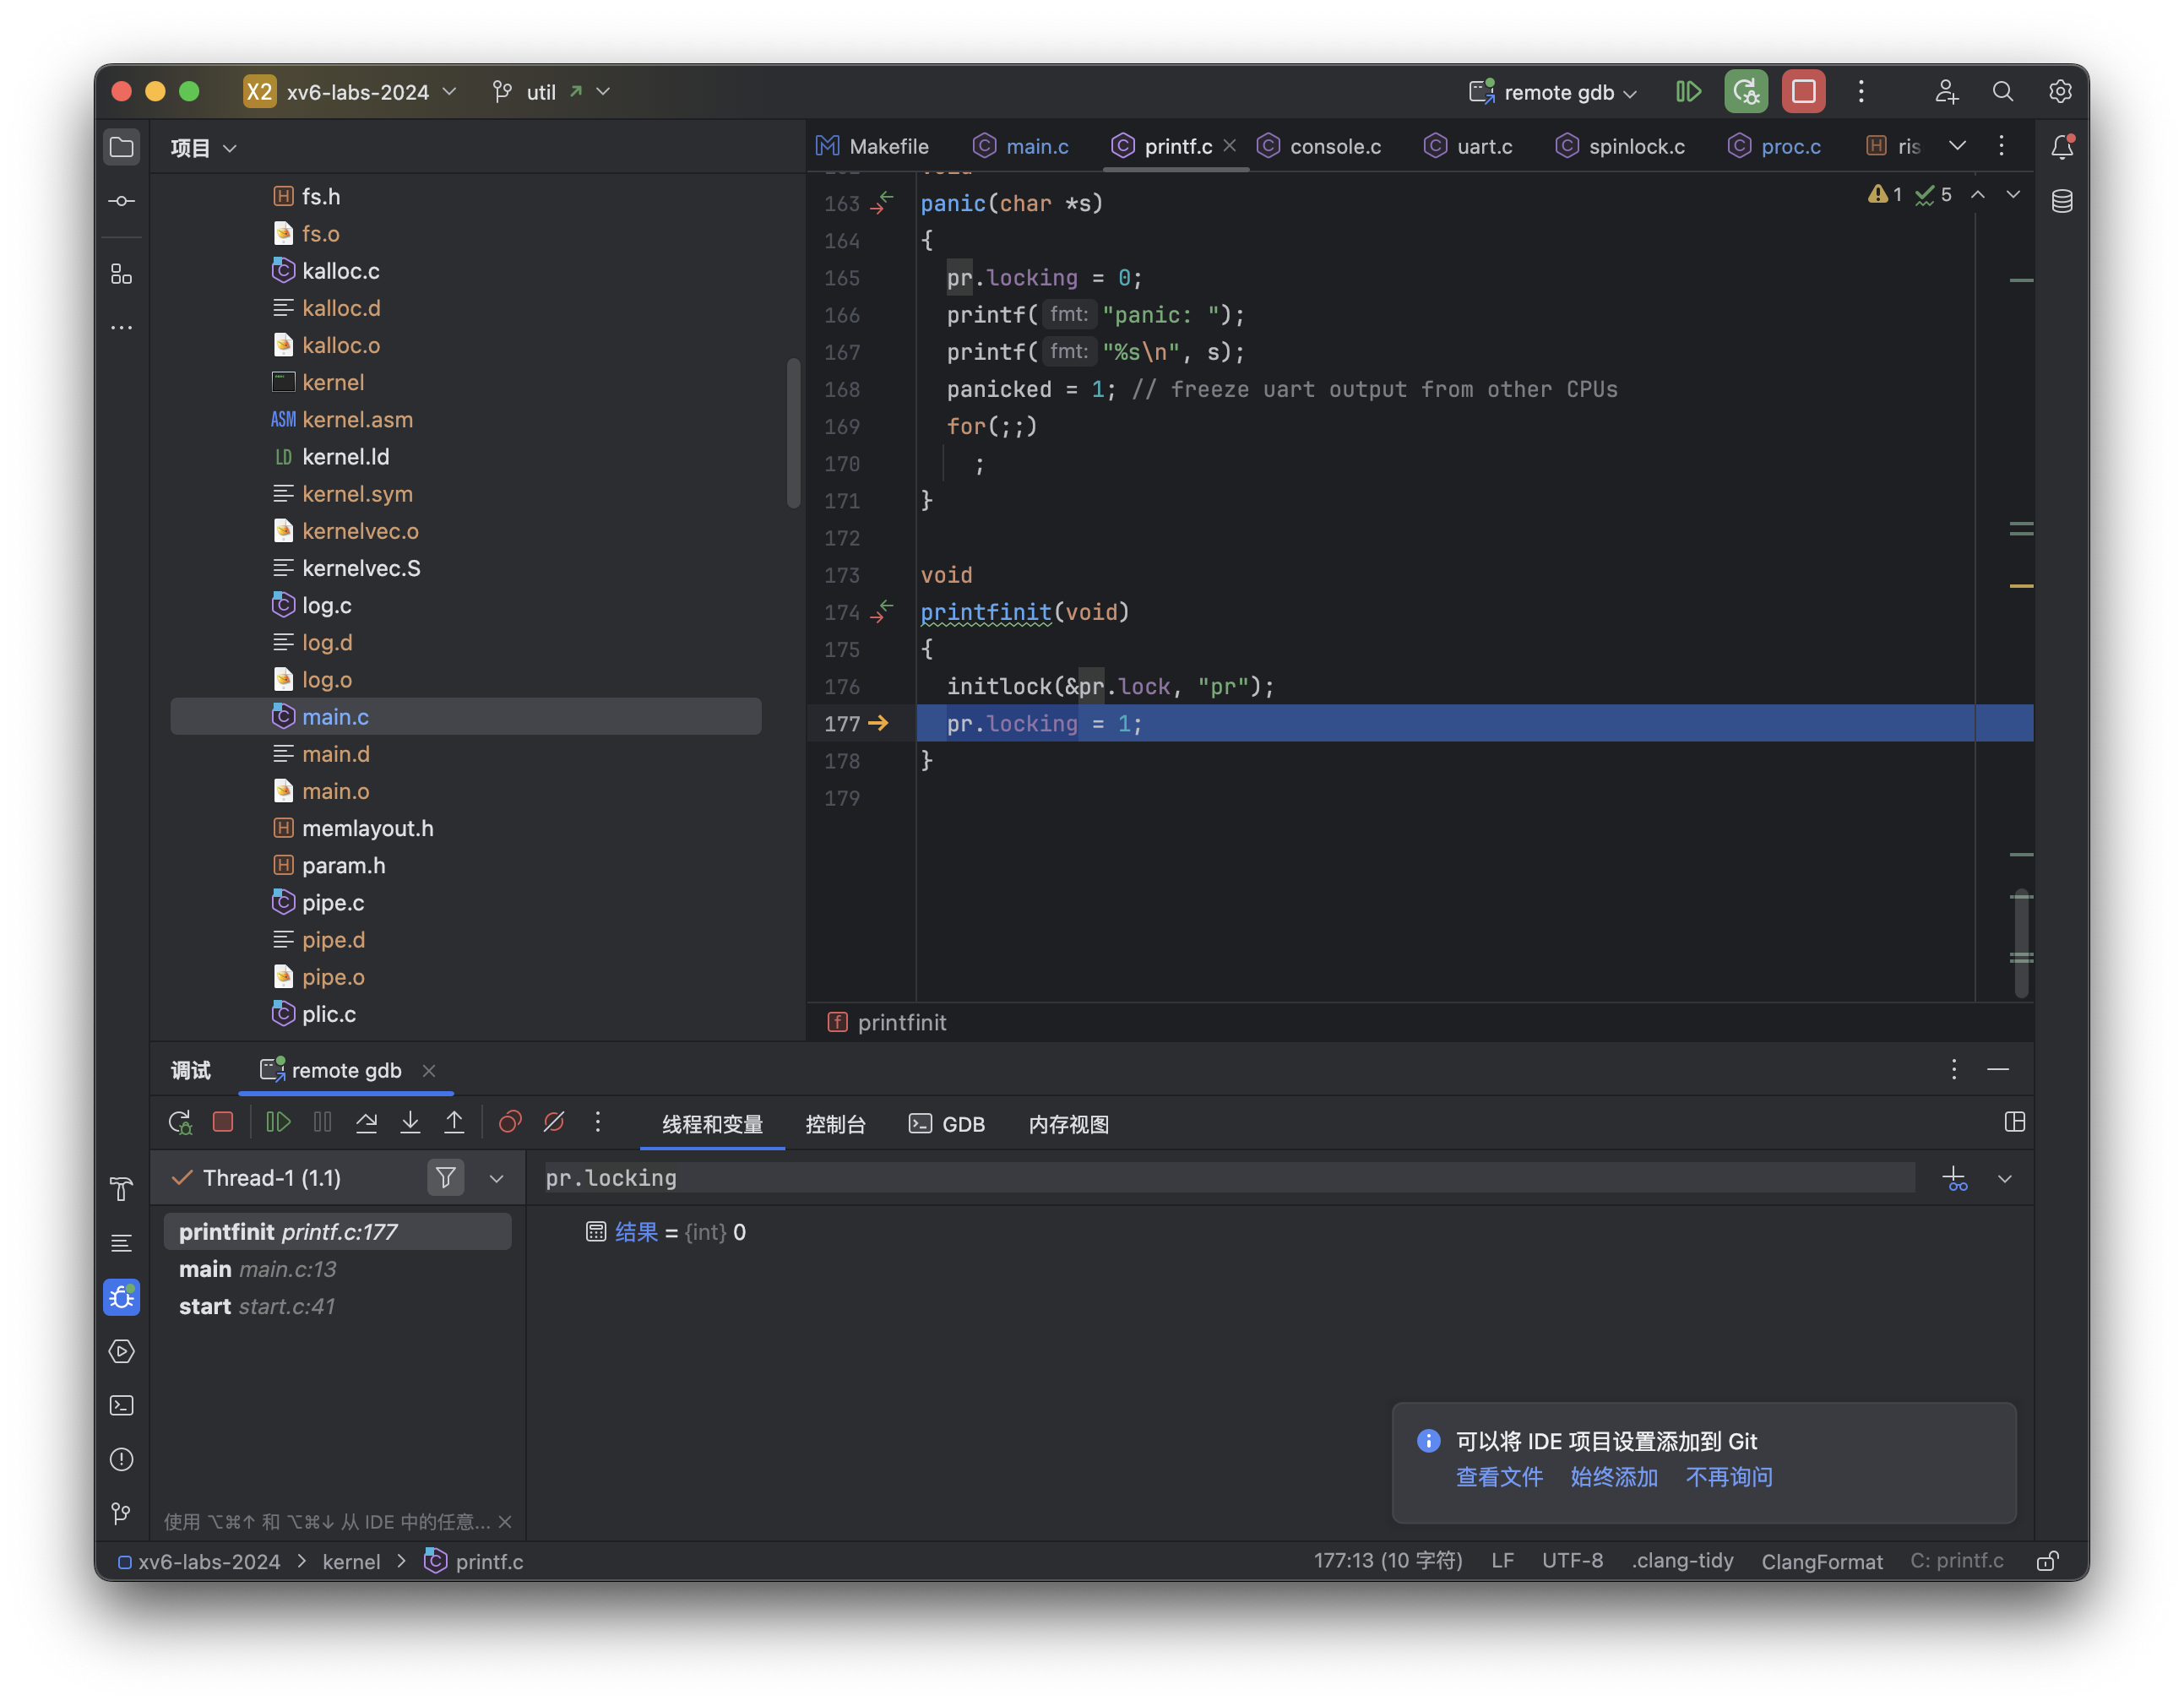The image size is (2184, 1706).
Task: Open IDE settings gear icon
Action: 2060,92
